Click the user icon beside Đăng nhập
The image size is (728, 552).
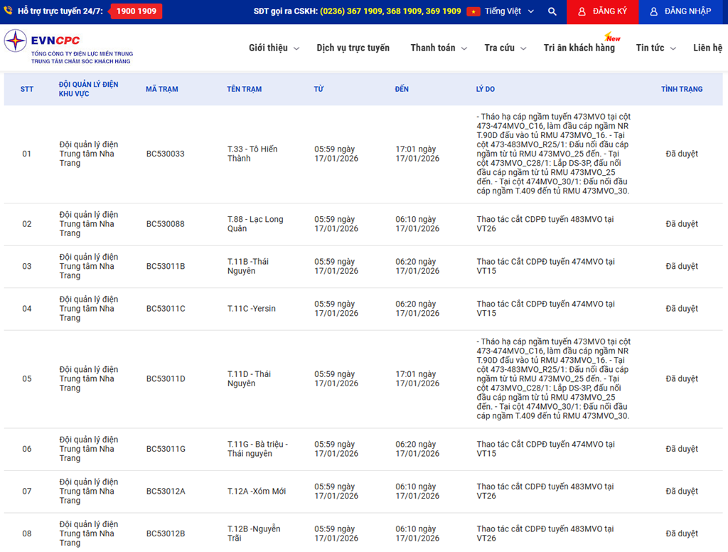pos(653,12)
